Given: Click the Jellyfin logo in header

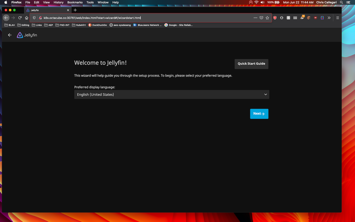Looking at the screenshot, I should point(27,35).
